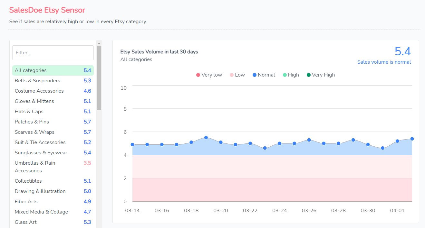
Task: Open the Hats & Caps category
Action: coord(29,112)
